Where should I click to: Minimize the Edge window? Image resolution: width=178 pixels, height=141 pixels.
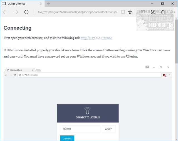[x=152, y=4]
